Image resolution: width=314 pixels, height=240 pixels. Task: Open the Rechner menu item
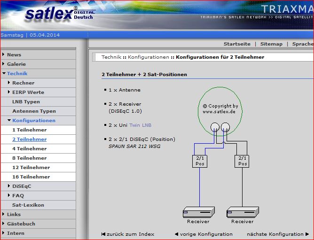[23, 83]
